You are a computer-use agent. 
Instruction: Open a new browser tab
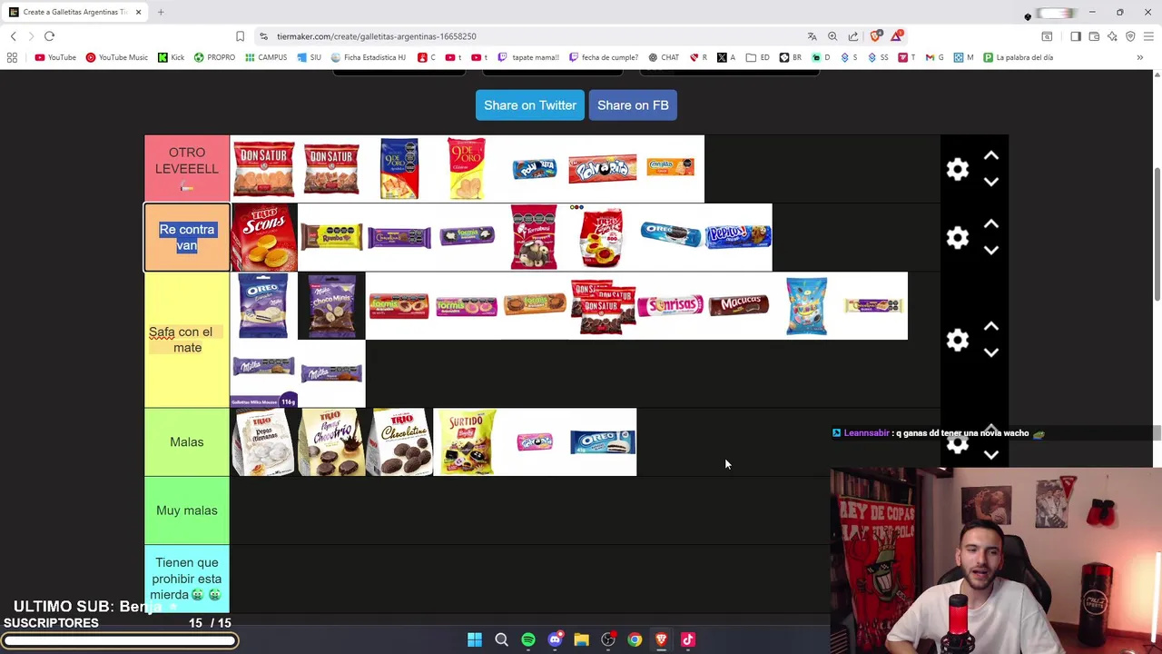tap(161, 12)
